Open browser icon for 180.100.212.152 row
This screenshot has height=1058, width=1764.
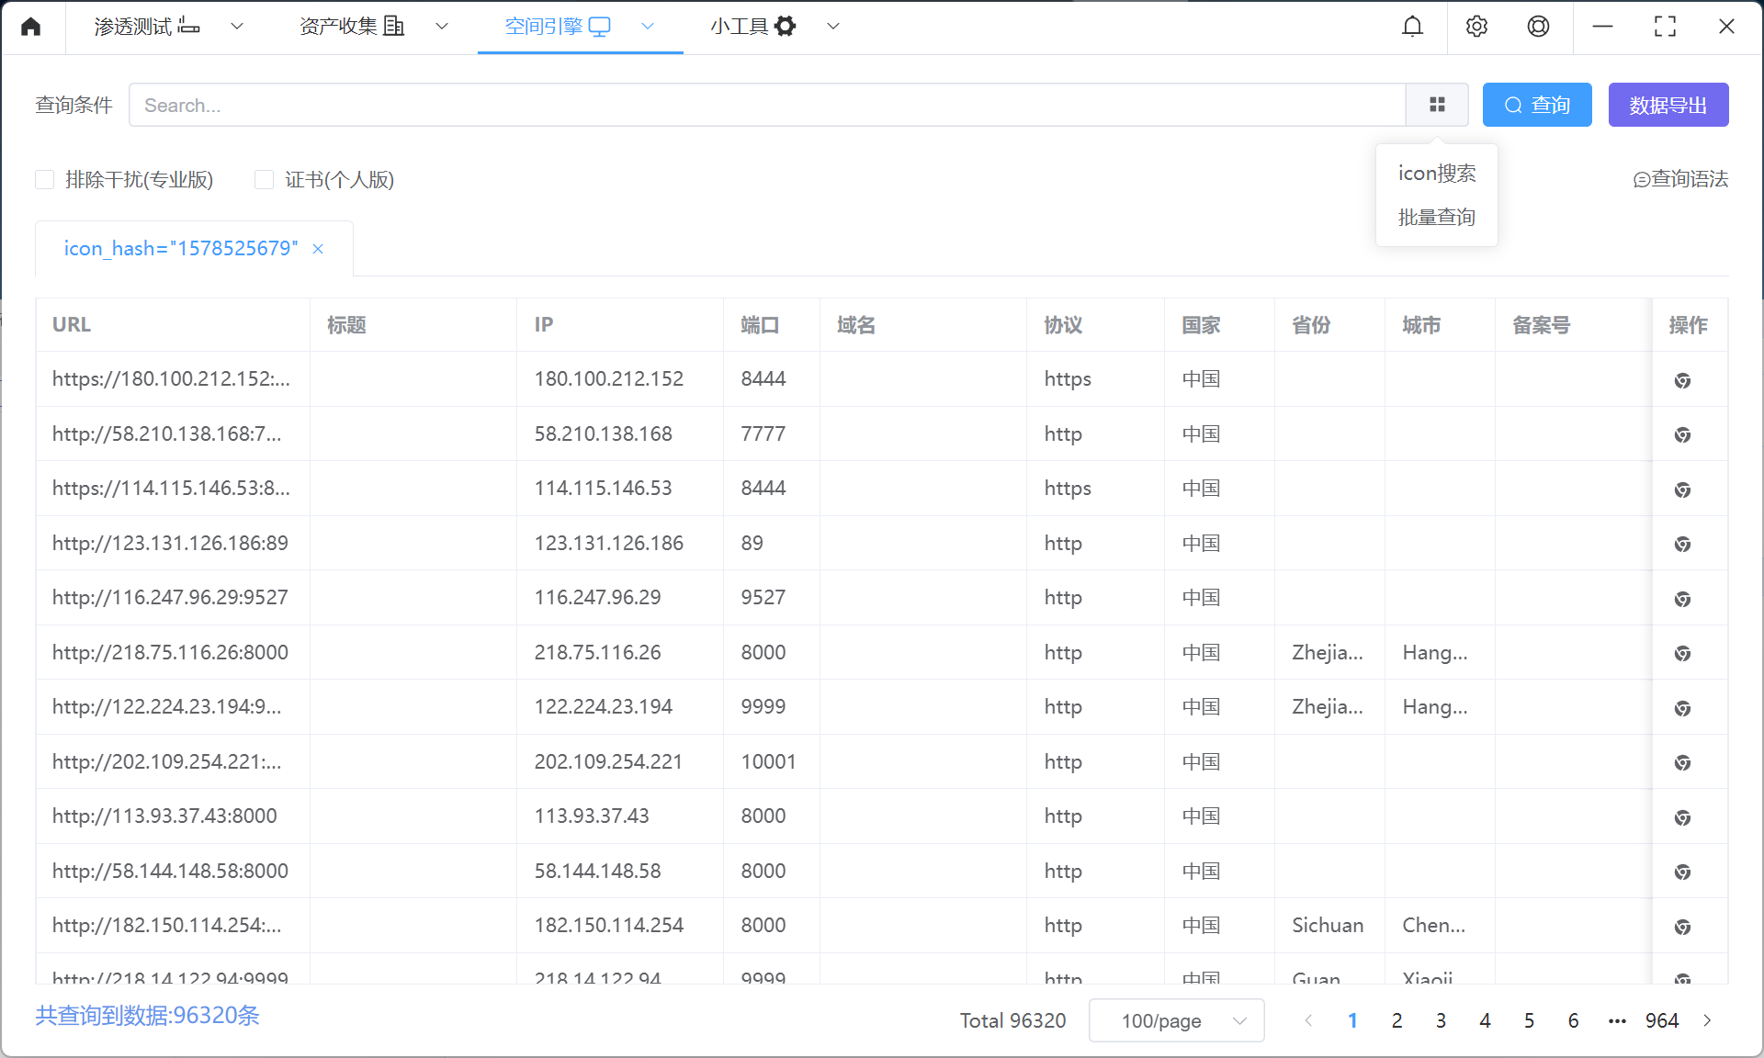pyautogui.click(x=1682, y=380)
